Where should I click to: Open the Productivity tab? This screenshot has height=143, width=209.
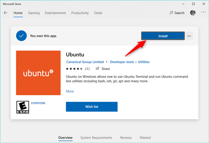click(x=80, y=13)
